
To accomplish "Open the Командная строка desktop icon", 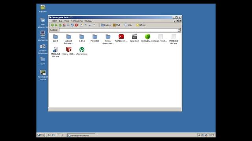I will click(43, 75).
